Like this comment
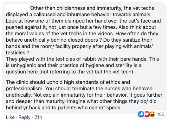175x124 pixels. [x=10, y=117]
